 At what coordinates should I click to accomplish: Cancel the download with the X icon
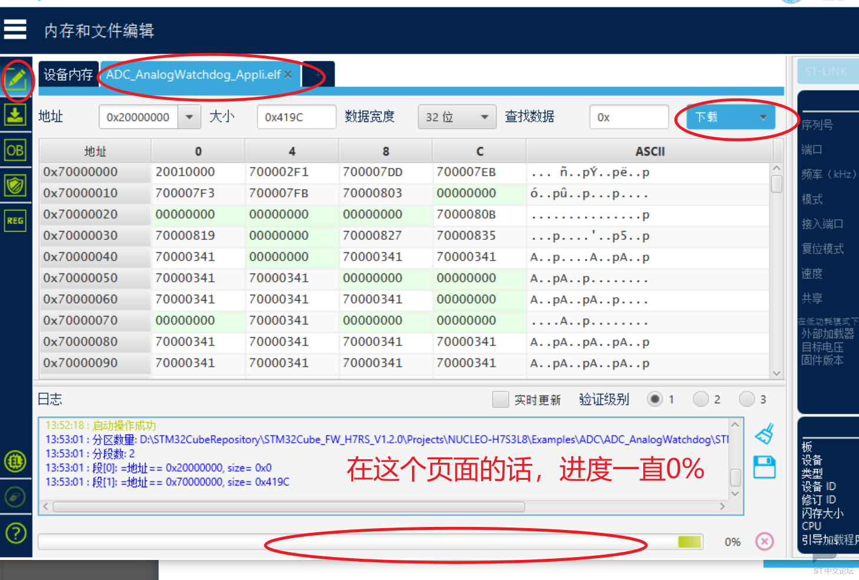[765, 541]
